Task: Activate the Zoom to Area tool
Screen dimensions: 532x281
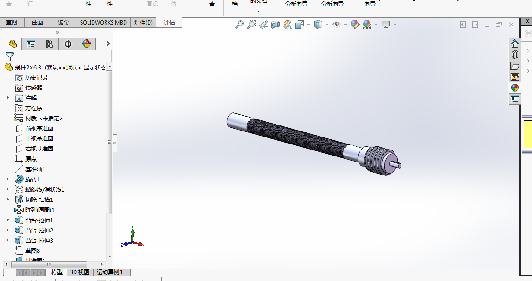Action: pos(251,25)
